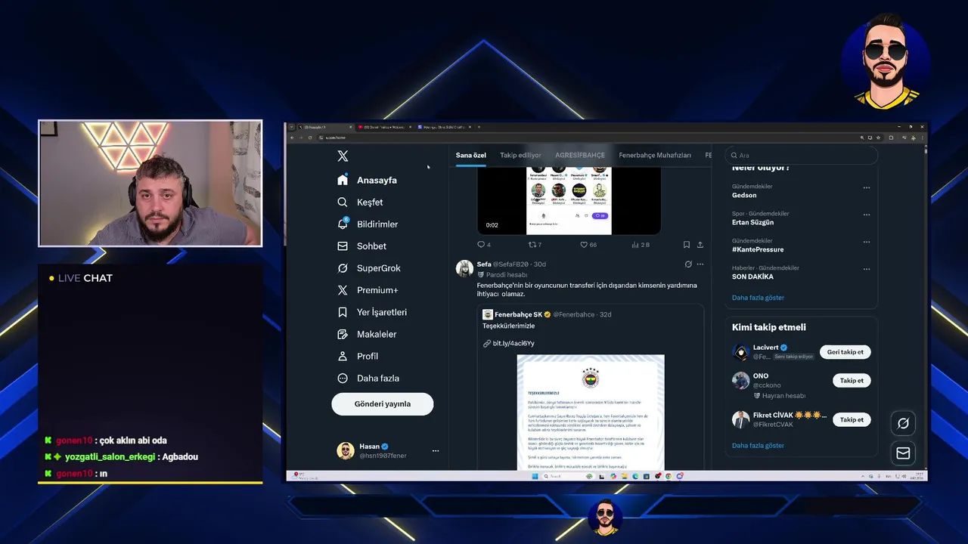This screenshot has height=544, width=968.
Task: Open Hasan's profile avatar in sidebar
Action: click(x=346, y=451)
